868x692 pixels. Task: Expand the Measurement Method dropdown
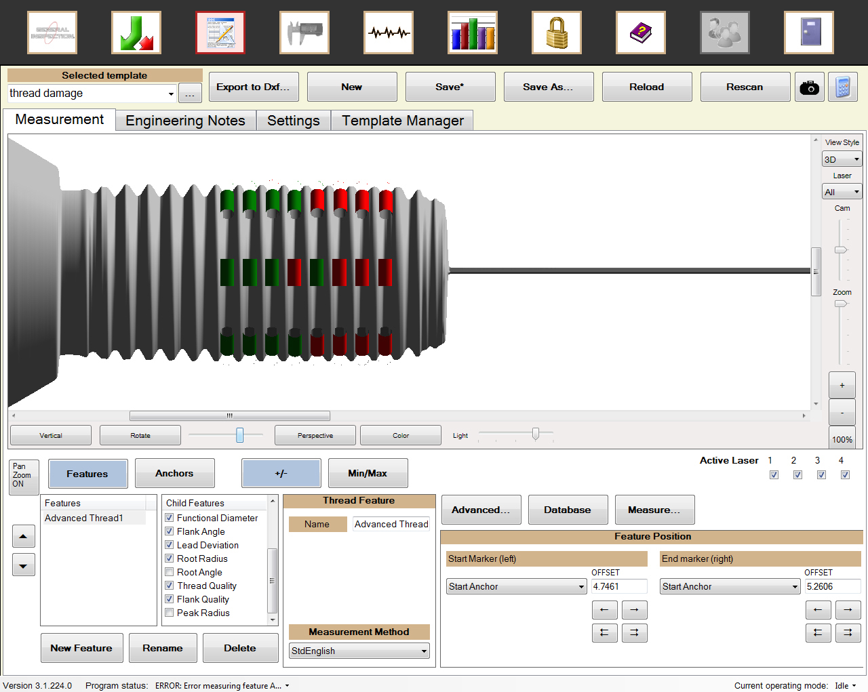(359, 651)
